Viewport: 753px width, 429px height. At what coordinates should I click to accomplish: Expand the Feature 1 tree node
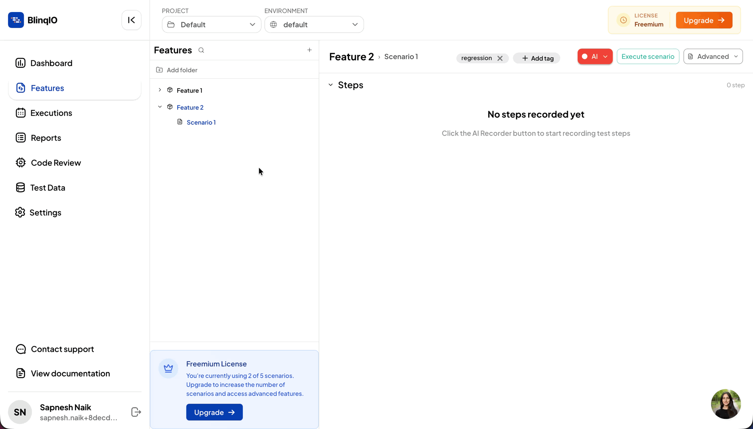[x=160, y=90]
